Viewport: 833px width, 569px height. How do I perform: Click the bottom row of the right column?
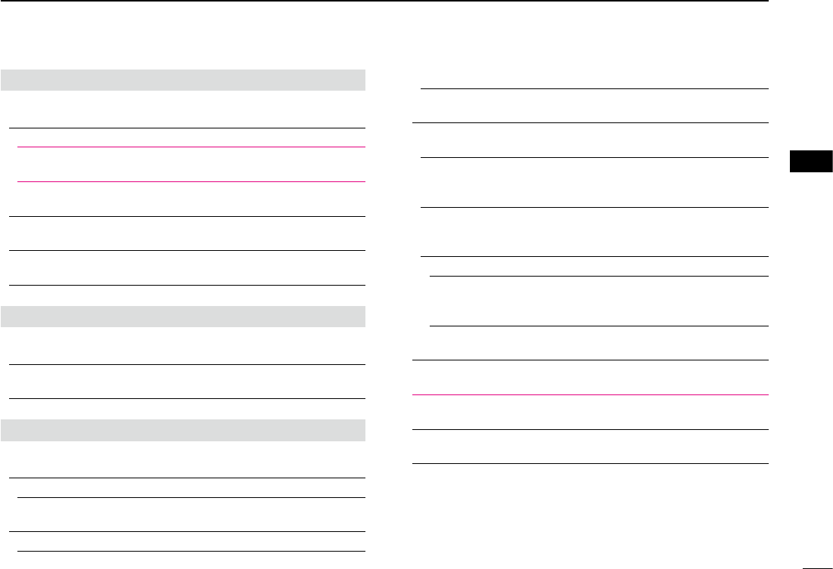[590, 447]
